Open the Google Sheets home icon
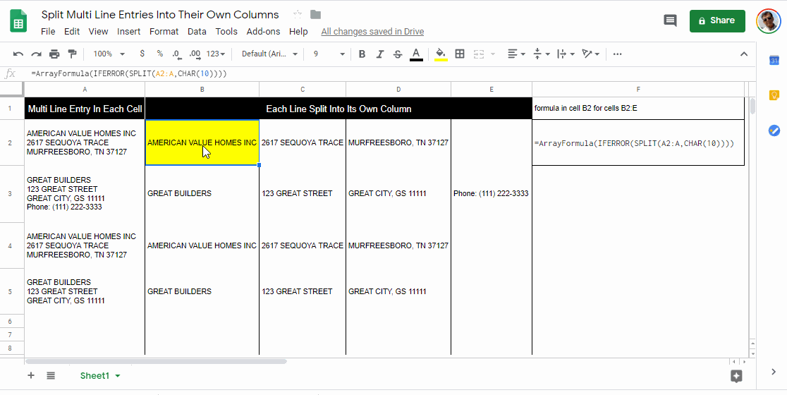 tap(18, 22)
